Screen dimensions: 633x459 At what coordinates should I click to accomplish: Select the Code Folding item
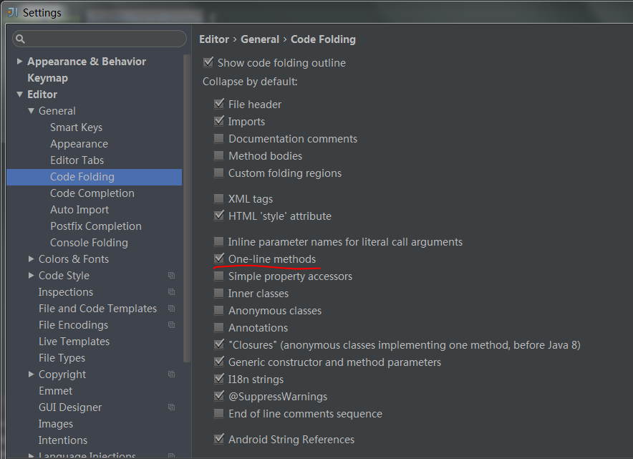[x=94, y=177]
